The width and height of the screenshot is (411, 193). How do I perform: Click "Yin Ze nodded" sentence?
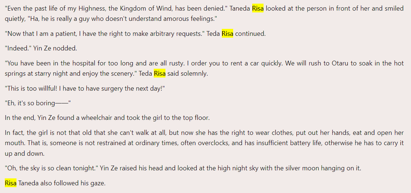tap(55, 49)
